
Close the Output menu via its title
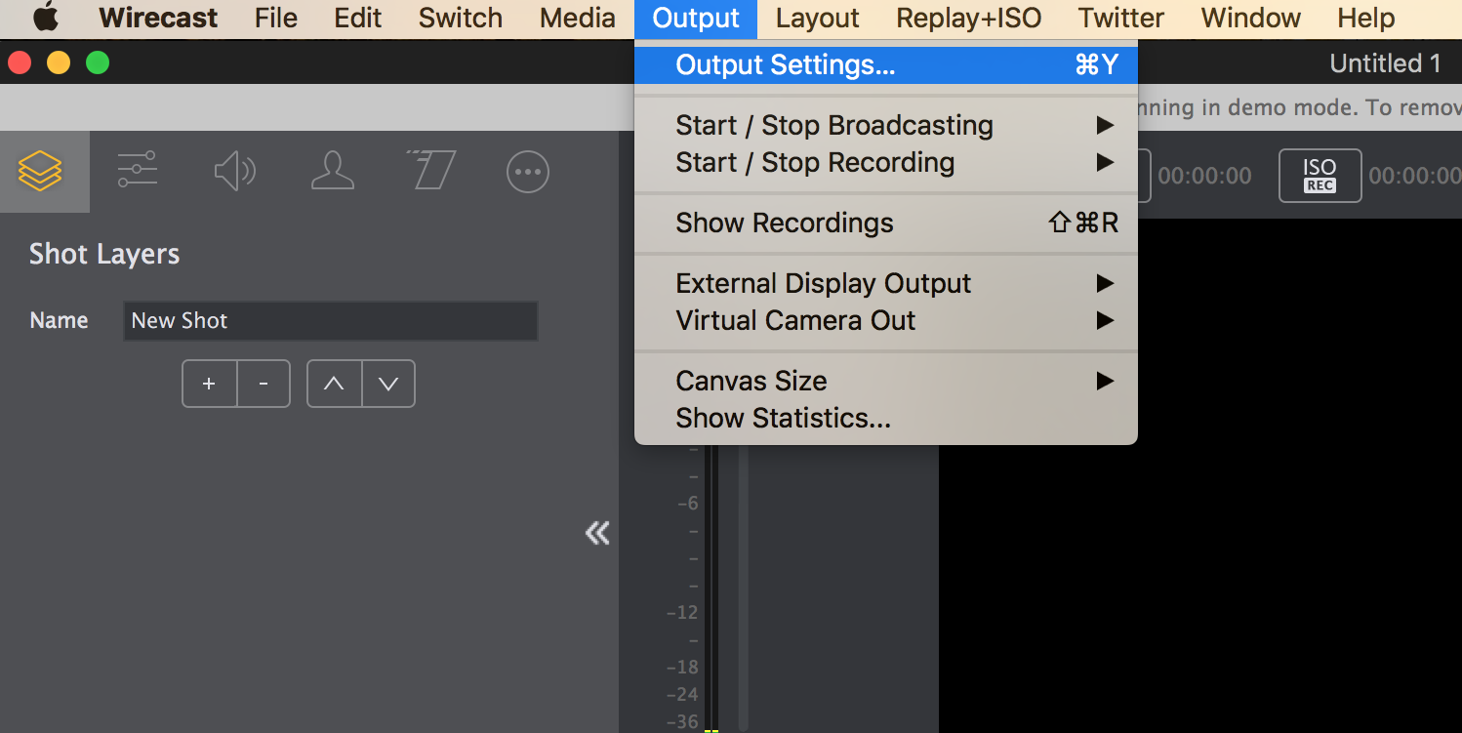click(x=696, y=18)
